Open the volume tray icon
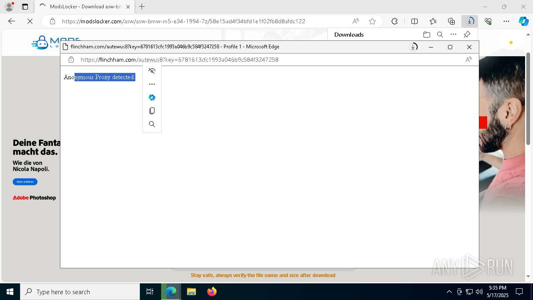The image size is (533, 300). click(x=479, y=292)
